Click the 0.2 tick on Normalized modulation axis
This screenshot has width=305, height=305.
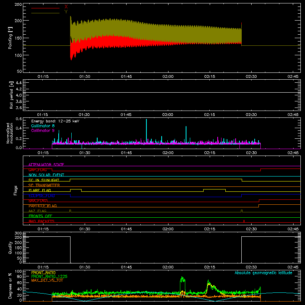click(19, 139)
